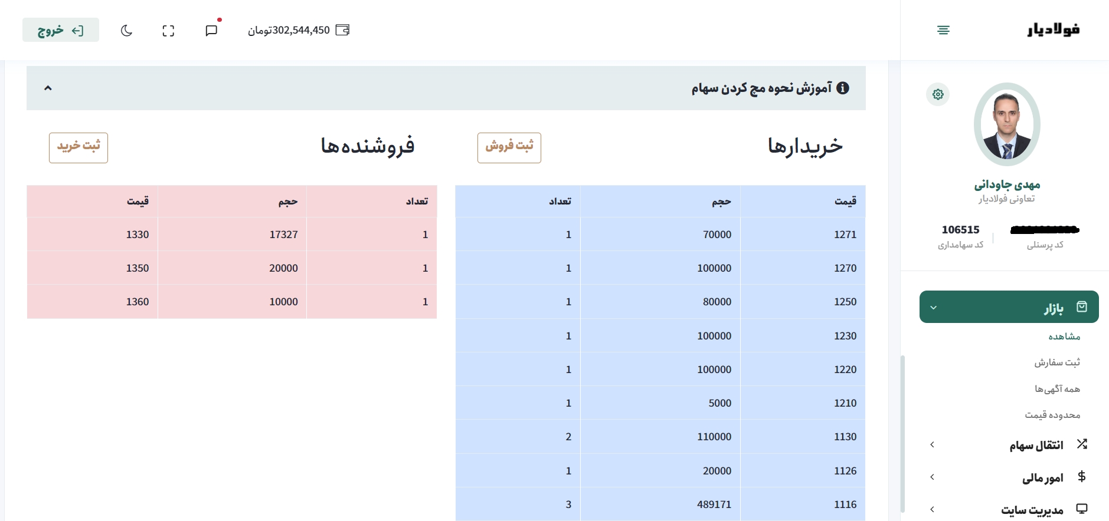This screenshot has width=1109, height=521.
Task: Collapse the بازار sidebar menu
Action: [934, 307]
